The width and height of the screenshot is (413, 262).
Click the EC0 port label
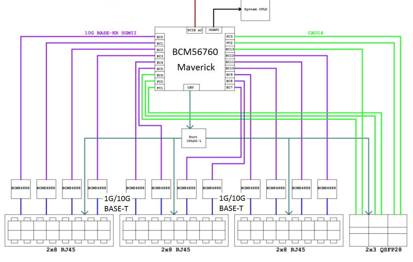[x=160, y=37]
